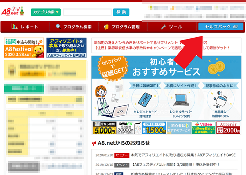
Task: Click the 記事作成のネタに！ label
Action: pyautogui.click(x=220, y=86)
